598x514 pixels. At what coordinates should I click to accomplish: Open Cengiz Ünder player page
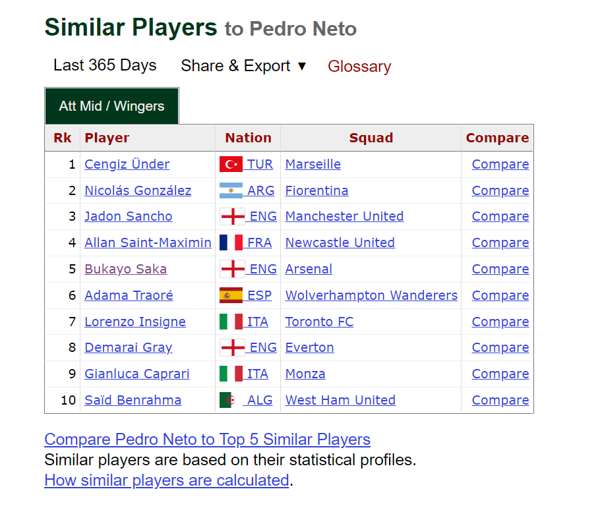click(x=127, y=164)
